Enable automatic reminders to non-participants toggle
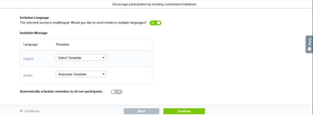This screenshot has height=115, width=313. (116, 92)
